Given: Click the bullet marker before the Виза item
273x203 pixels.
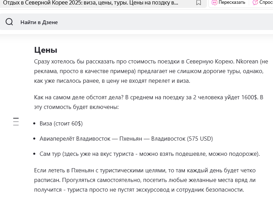Looking at the screenshot, I should pos(34,124).
